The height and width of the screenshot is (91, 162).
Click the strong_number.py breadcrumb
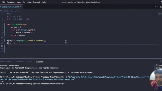coord(10,11)
